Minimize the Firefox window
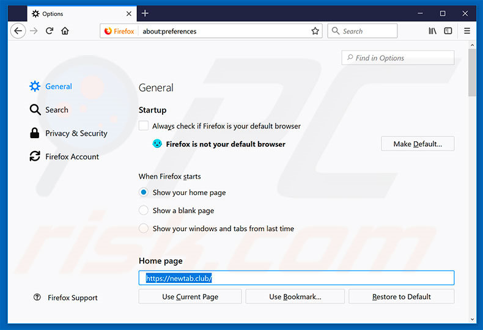The image size is (483, 330). [420, 13]
